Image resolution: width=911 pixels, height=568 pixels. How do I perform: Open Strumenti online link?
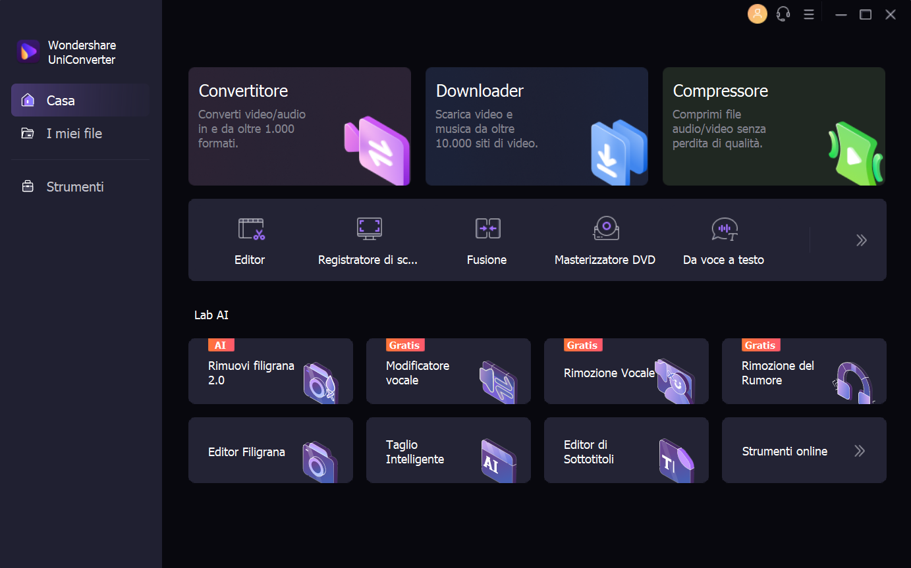click(x=804, y=450)
